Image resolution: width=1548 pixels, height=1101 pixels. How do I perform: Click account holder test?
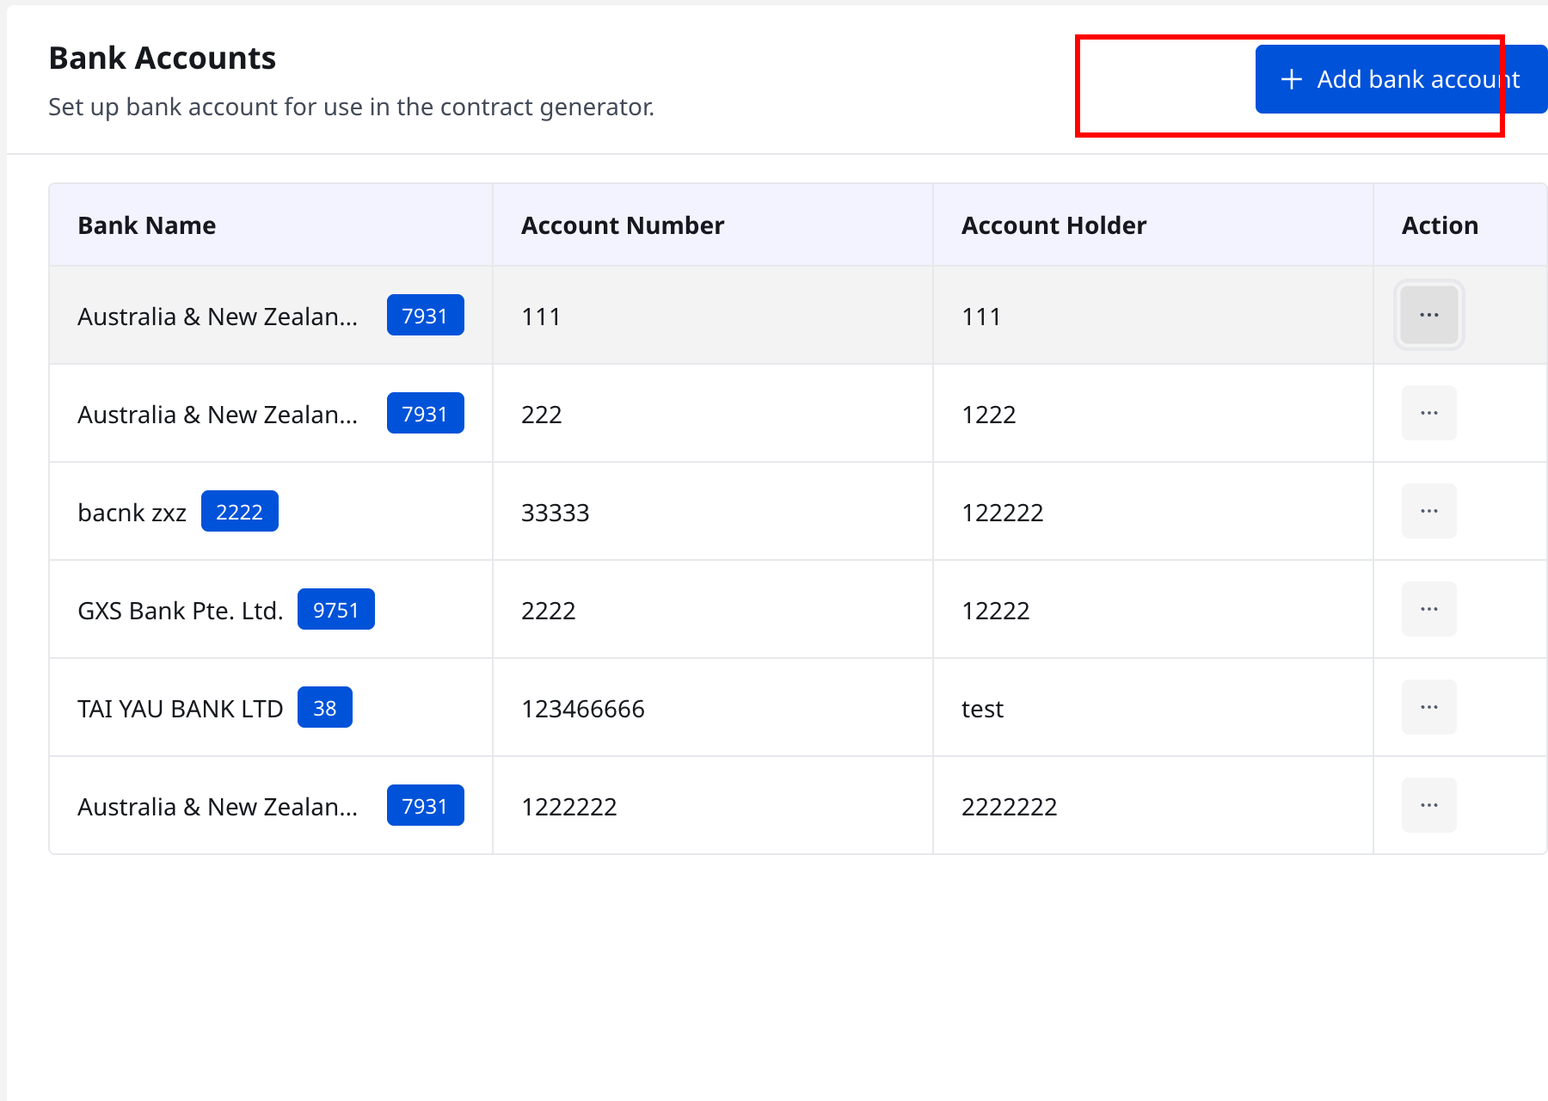(x=982, y=709)
